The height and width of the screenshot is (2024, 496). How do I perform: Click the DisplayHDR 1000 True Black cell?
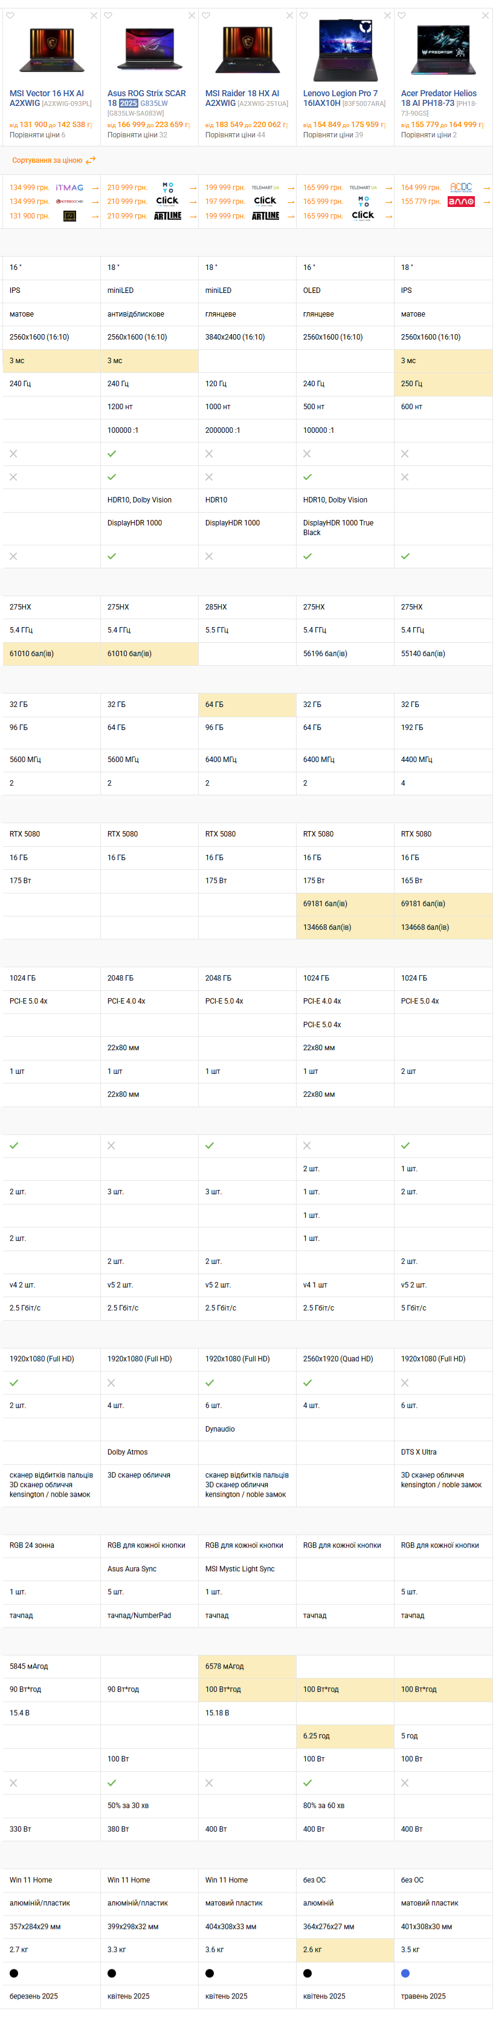tap(346, 527)
